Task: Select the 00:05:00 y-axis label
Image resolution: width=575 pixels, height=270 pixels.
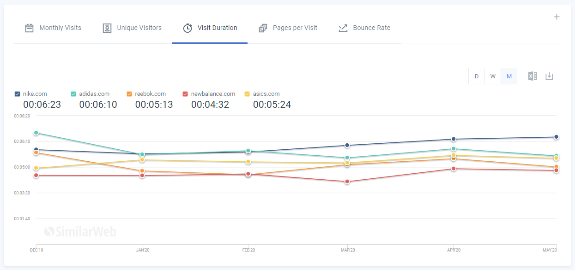Action: coord(22,167)
